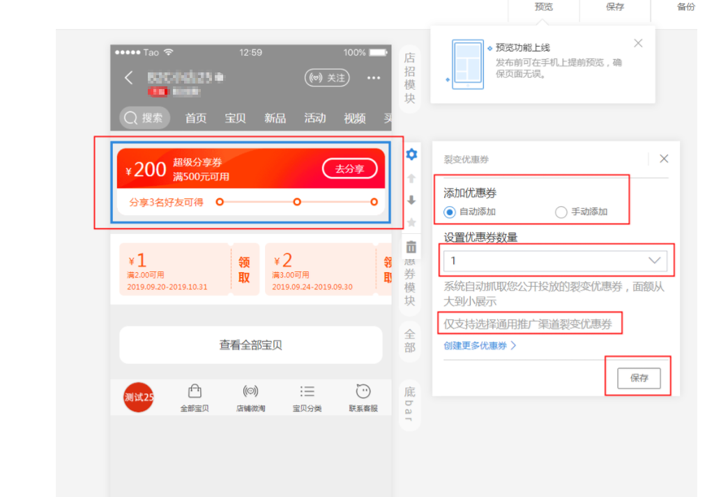The image size is (721, 497).
Task: Close the 预览功能上线 tooltip
Action: (638, 43)
